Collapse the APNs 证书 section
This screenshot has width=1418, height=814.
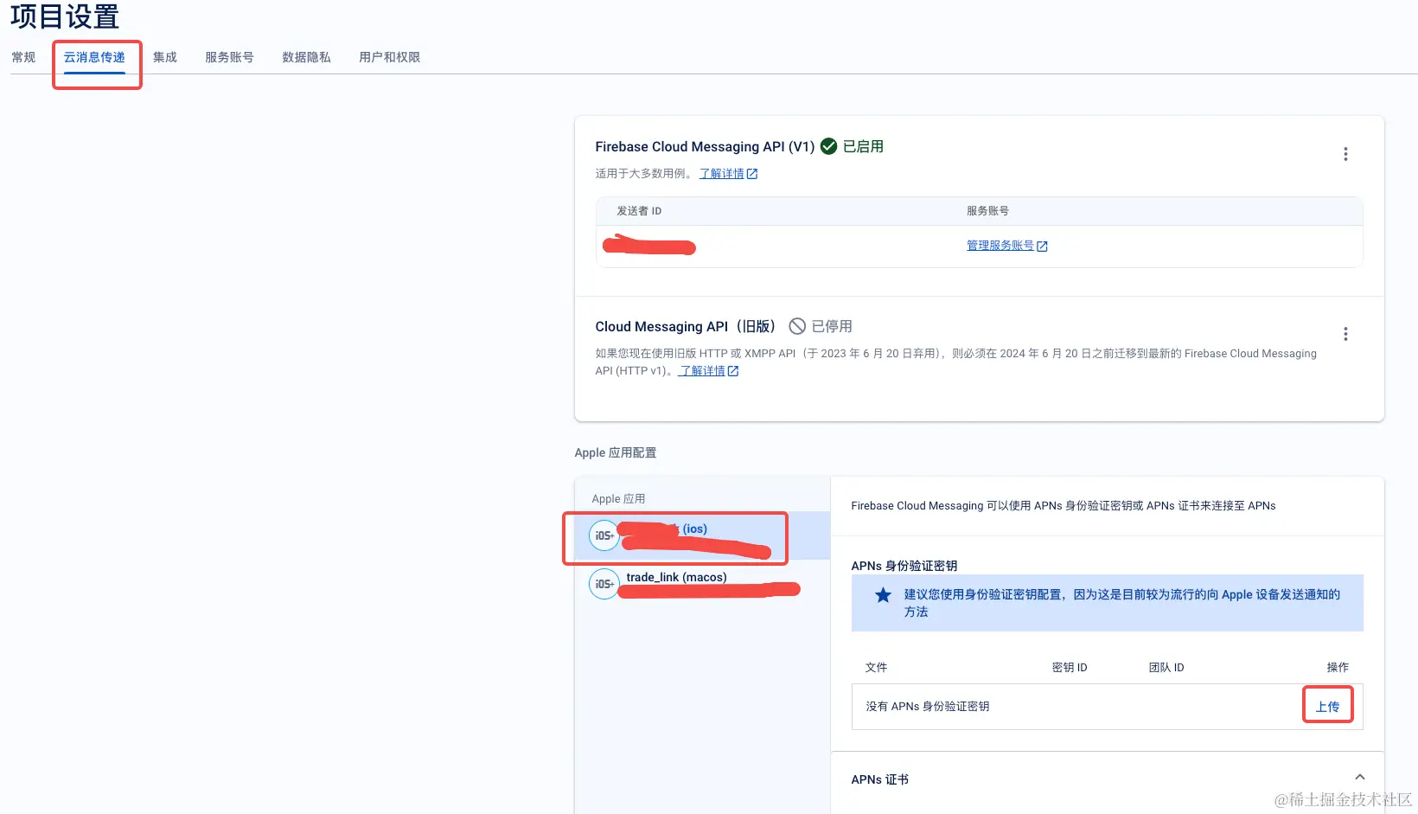click(1360, 777)
